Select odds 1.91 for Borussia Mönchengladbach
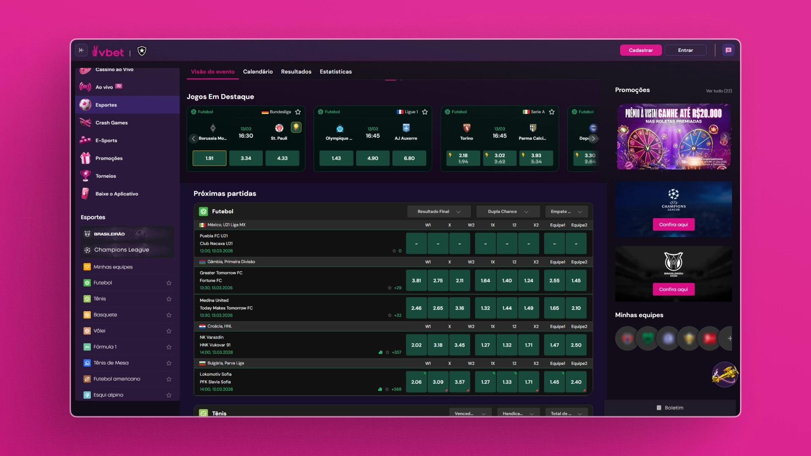 [x=210, y=158]
